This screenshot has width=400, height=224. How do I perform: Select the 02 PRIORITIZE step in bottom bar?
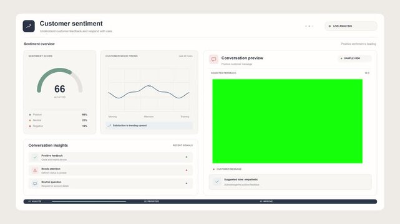click(x=152, y=202)
